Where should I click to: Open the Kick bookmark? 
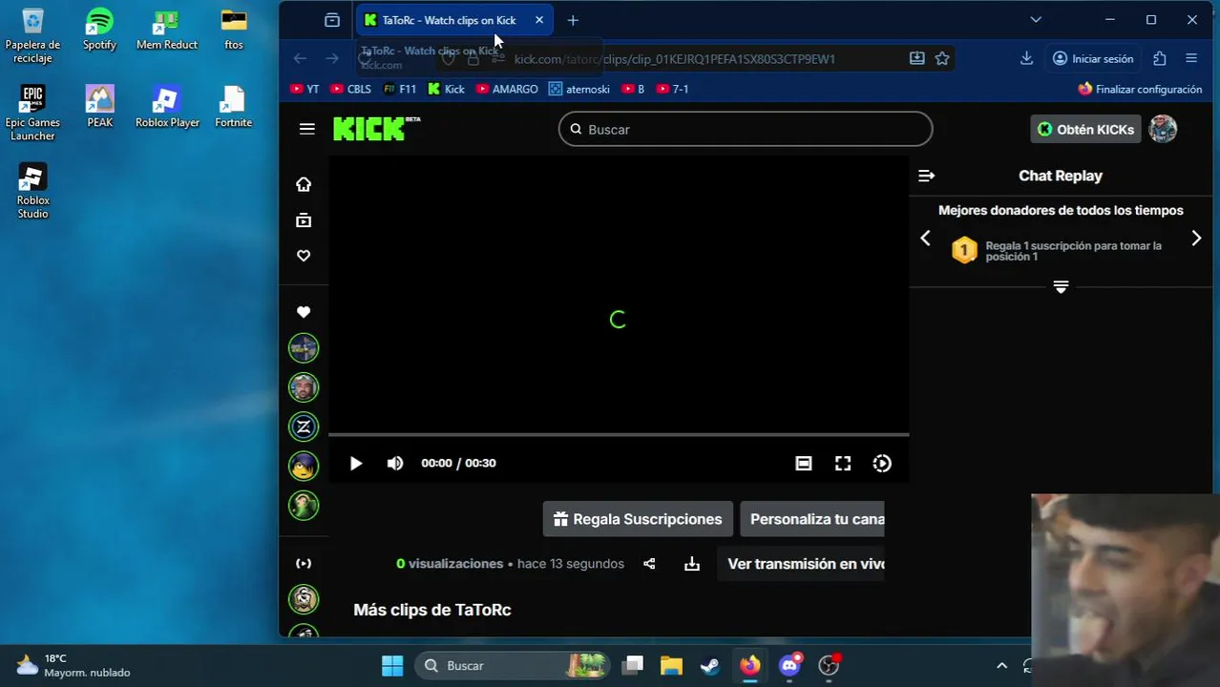pyautogui.click(x=446, y=89)
